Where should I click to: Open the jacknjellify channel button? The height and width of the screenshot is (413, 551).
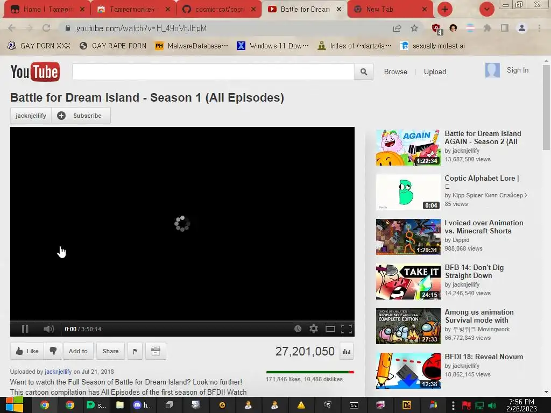coord(31,116)
